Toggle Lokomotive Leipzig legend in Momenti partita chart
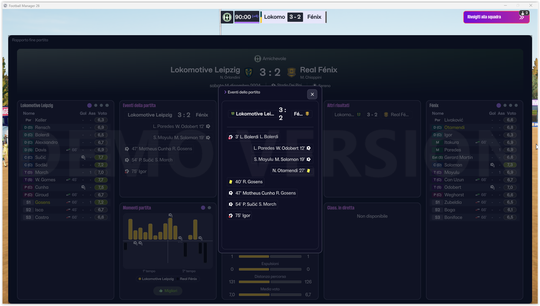 [156, 279]
